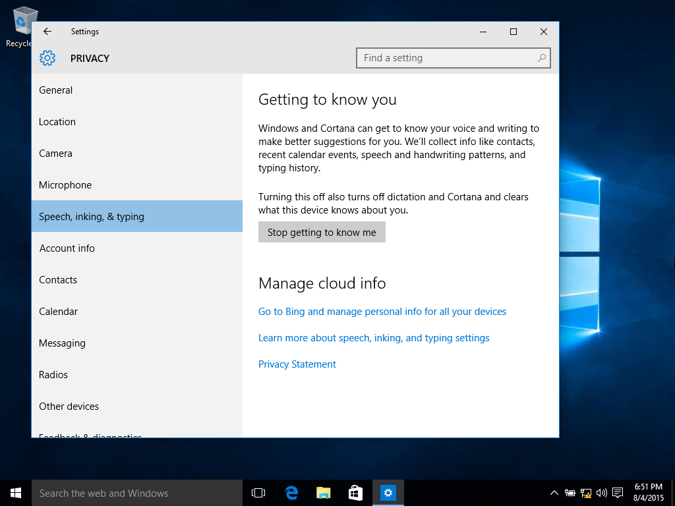Click the PRIVACY page title

tap(90, 59)
